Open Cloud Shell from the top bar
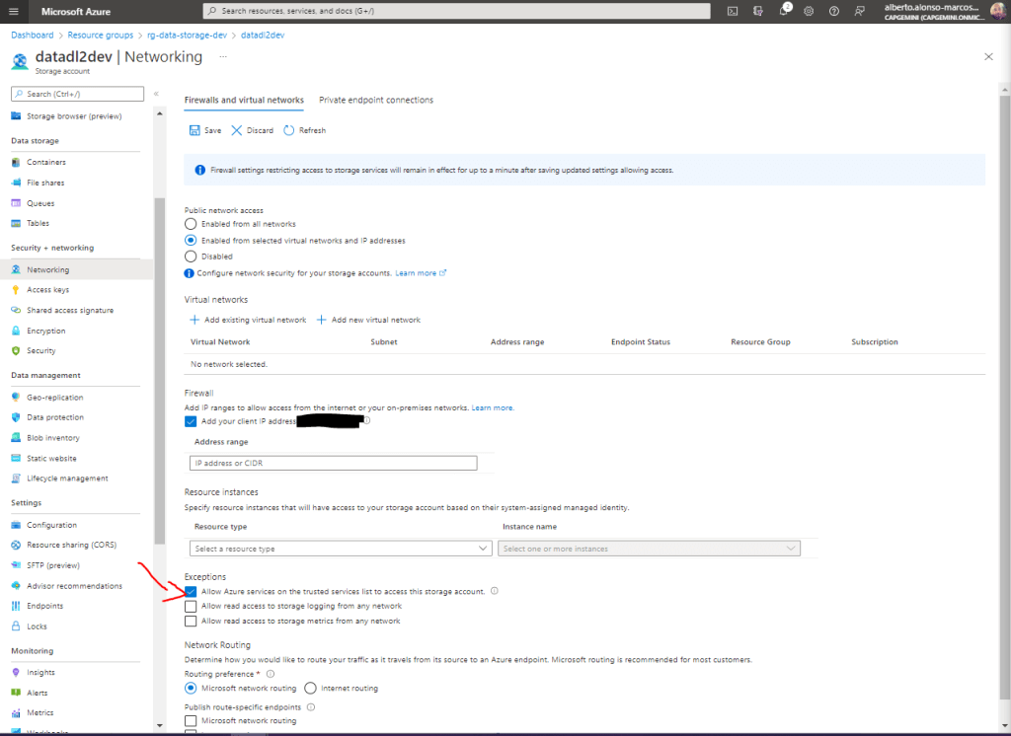1011x736 pixels. [x=733, y=11]
